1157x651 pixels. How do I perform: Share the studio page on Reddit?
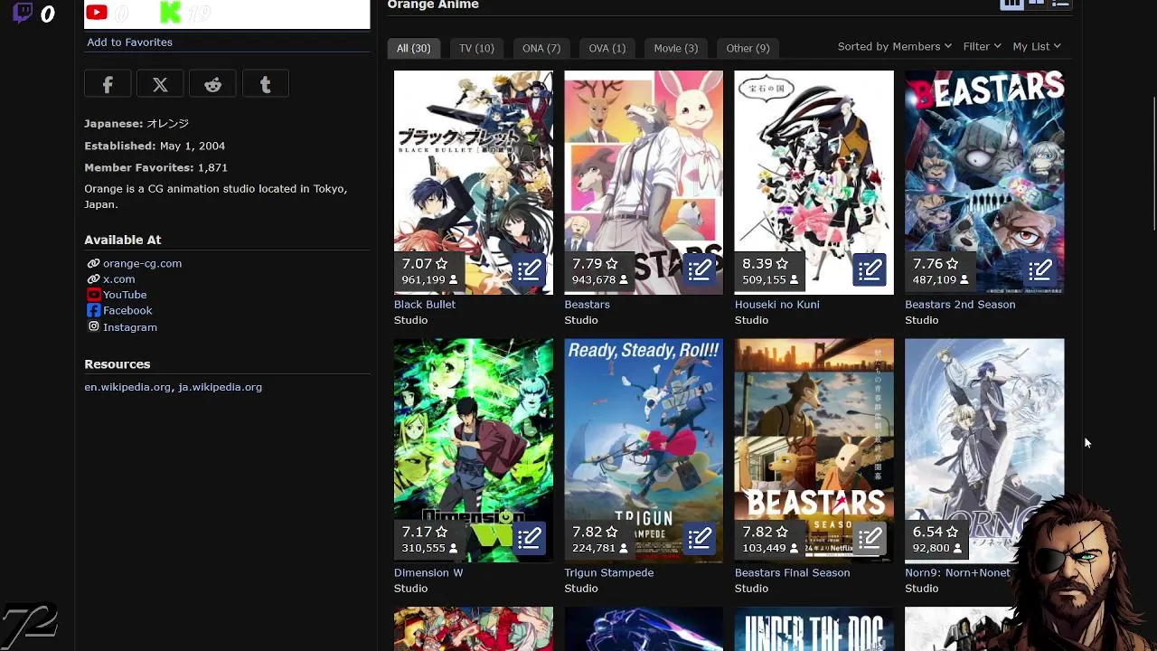coord(212,85)
